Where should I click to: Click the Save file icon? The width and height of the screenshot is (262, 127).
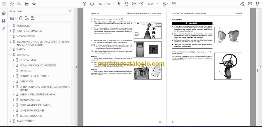pyautogui.click(x=4, y=4)
